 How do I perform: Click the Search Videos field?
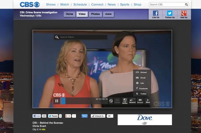81,37
